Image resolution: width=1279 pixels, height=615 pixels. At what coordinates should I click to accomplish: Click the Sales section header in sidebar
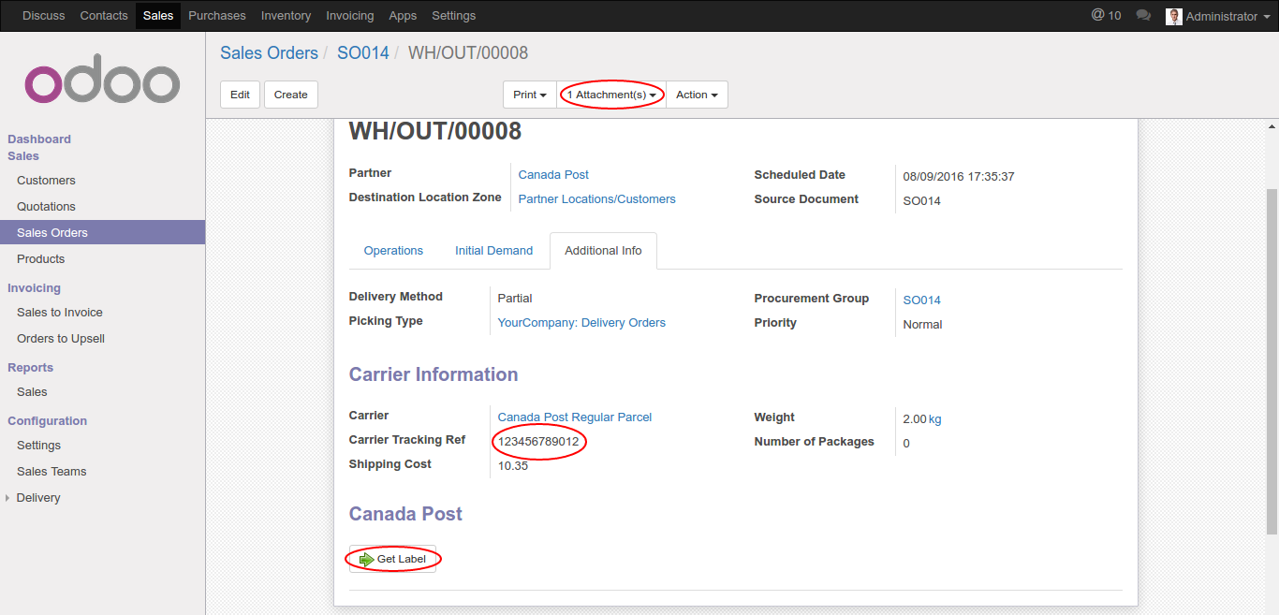click(23, 156)
